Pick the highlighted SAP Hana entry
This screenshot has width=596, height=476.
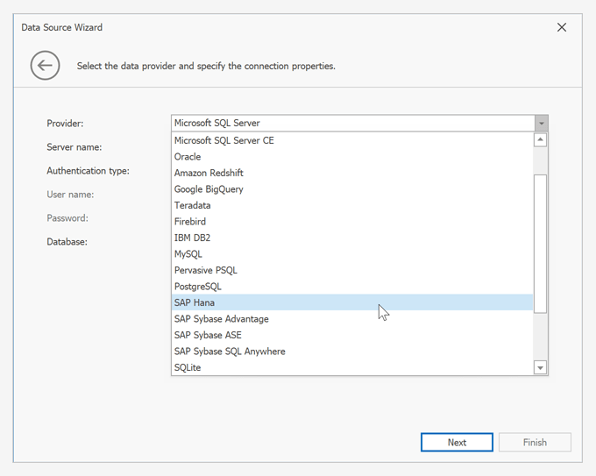coord(195,302)
